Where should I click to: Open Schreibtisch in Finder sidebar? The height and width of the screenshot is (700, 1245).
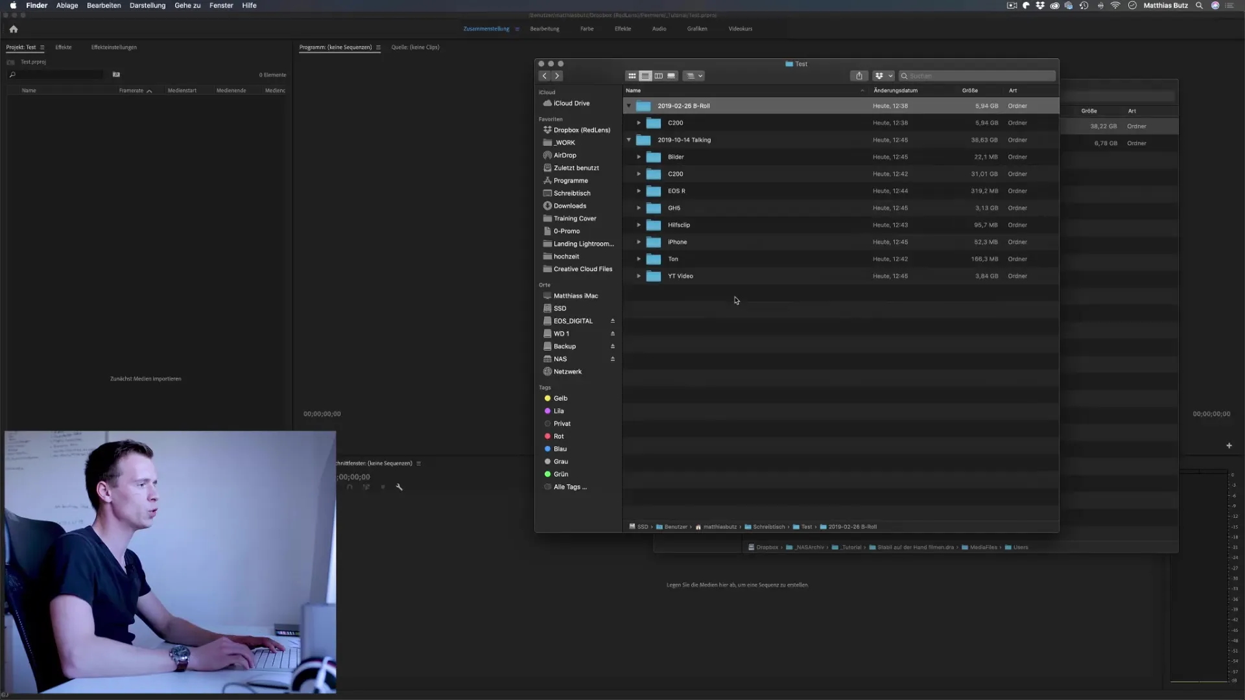567,193
